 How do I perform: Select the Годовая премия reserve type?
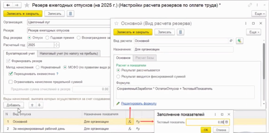[x=47, y=38]
